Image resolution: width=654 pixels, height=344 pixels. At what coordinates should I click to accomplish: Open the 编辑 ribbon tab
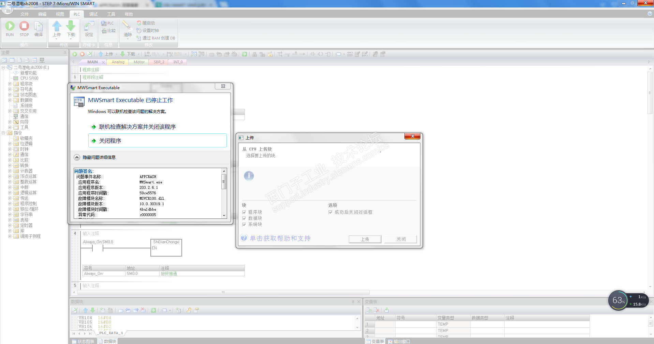[42, 14]
